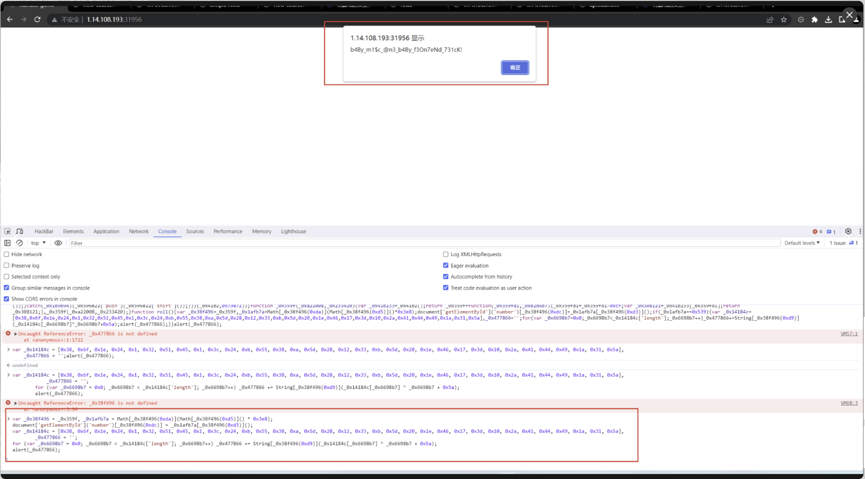Click the console Filter input field
Screen dimensions: 865x479
point(423,243)
